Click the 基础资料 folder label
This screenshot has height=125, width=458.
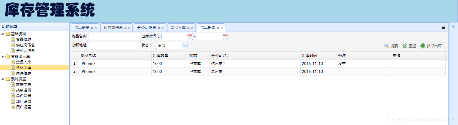click(x=18, y=34)
